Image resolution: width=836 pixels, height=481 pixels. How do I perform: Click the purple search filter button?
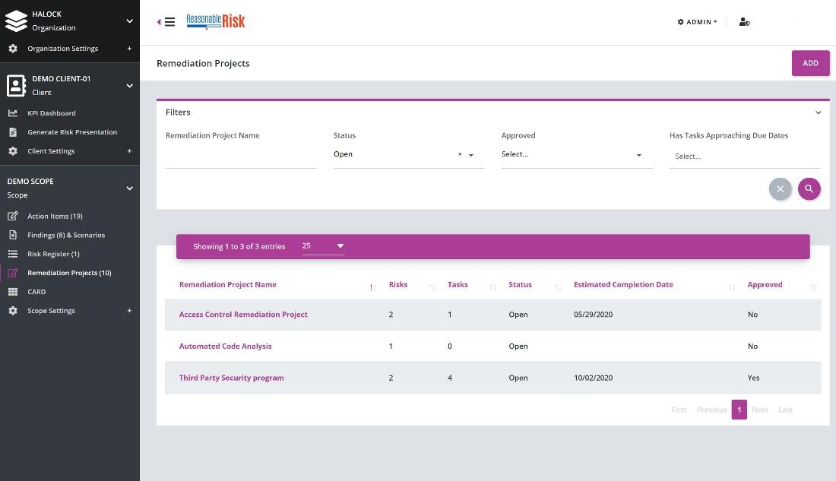pos(809,188)
